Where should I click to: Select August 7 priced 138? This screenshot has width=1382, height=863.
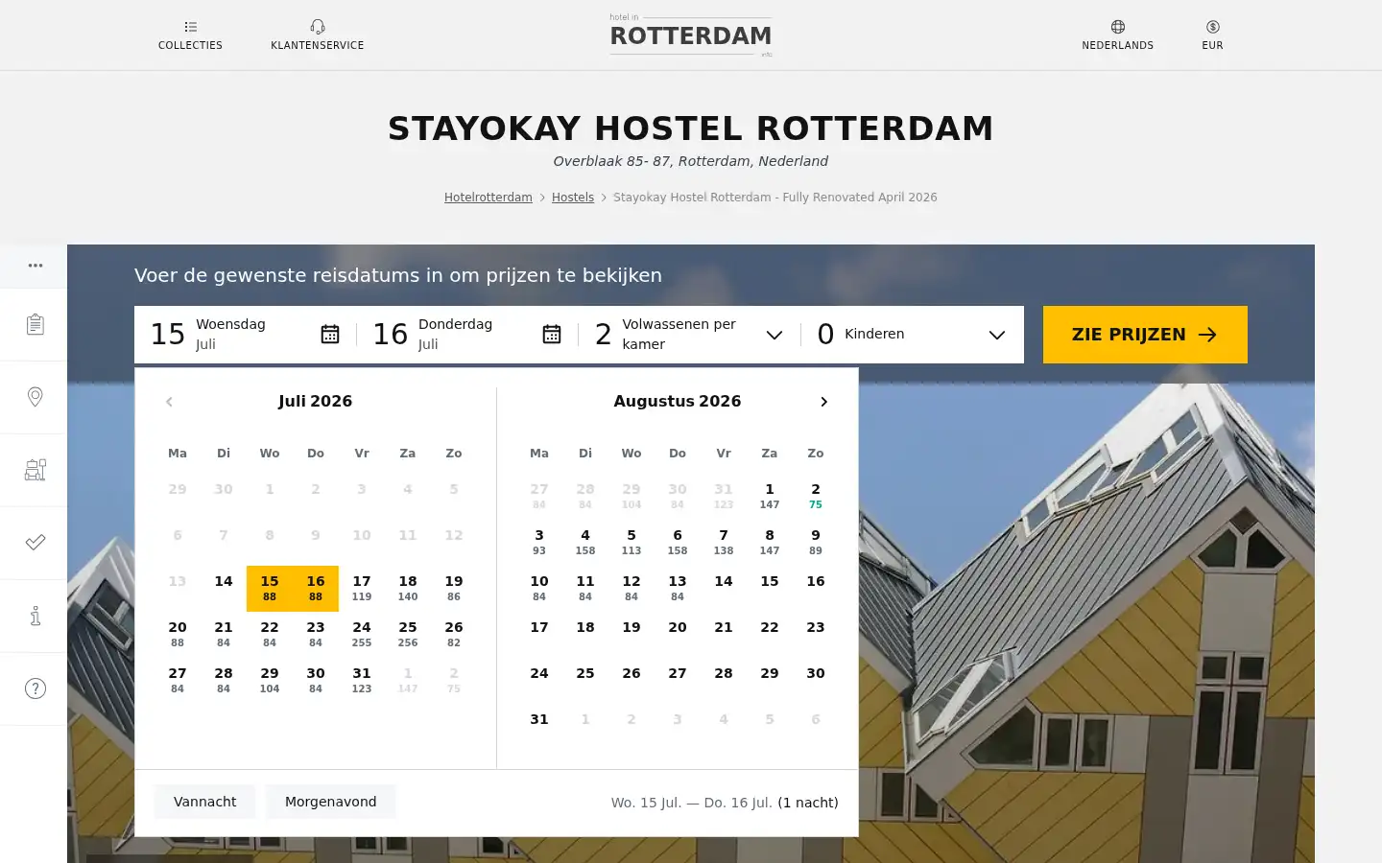coord(724,542)
